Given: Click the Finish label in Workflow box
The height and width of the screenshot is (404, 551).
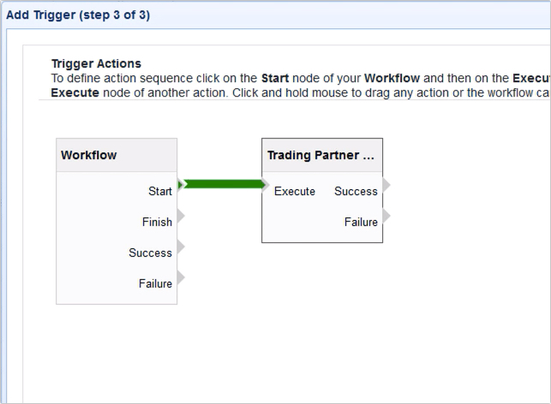Looking at the screenshot, I should 157,222.
